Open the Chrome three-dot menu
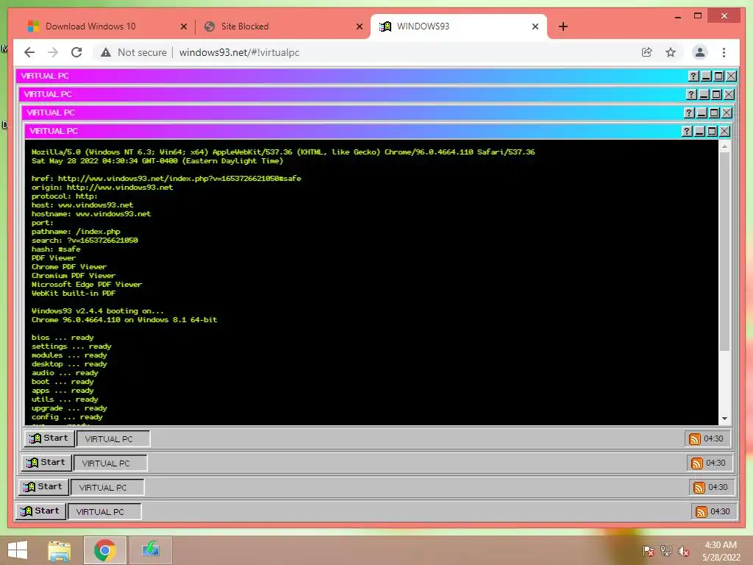This screenshot has width=753, height=565. 724,52
